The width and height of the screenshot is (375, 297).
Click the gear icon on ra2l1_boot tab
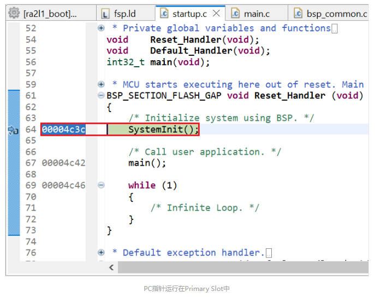[14, 13]
